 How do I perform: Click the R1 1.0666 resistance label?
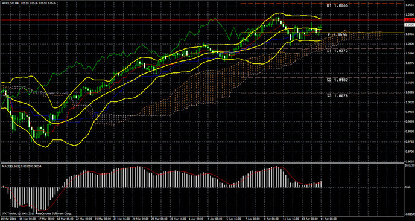point(337,5)
